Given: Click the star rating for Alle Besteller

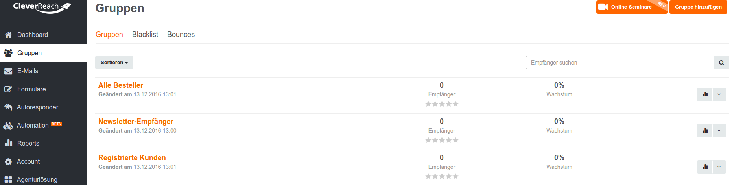Looking at the screenshot, I should point(442,104).
